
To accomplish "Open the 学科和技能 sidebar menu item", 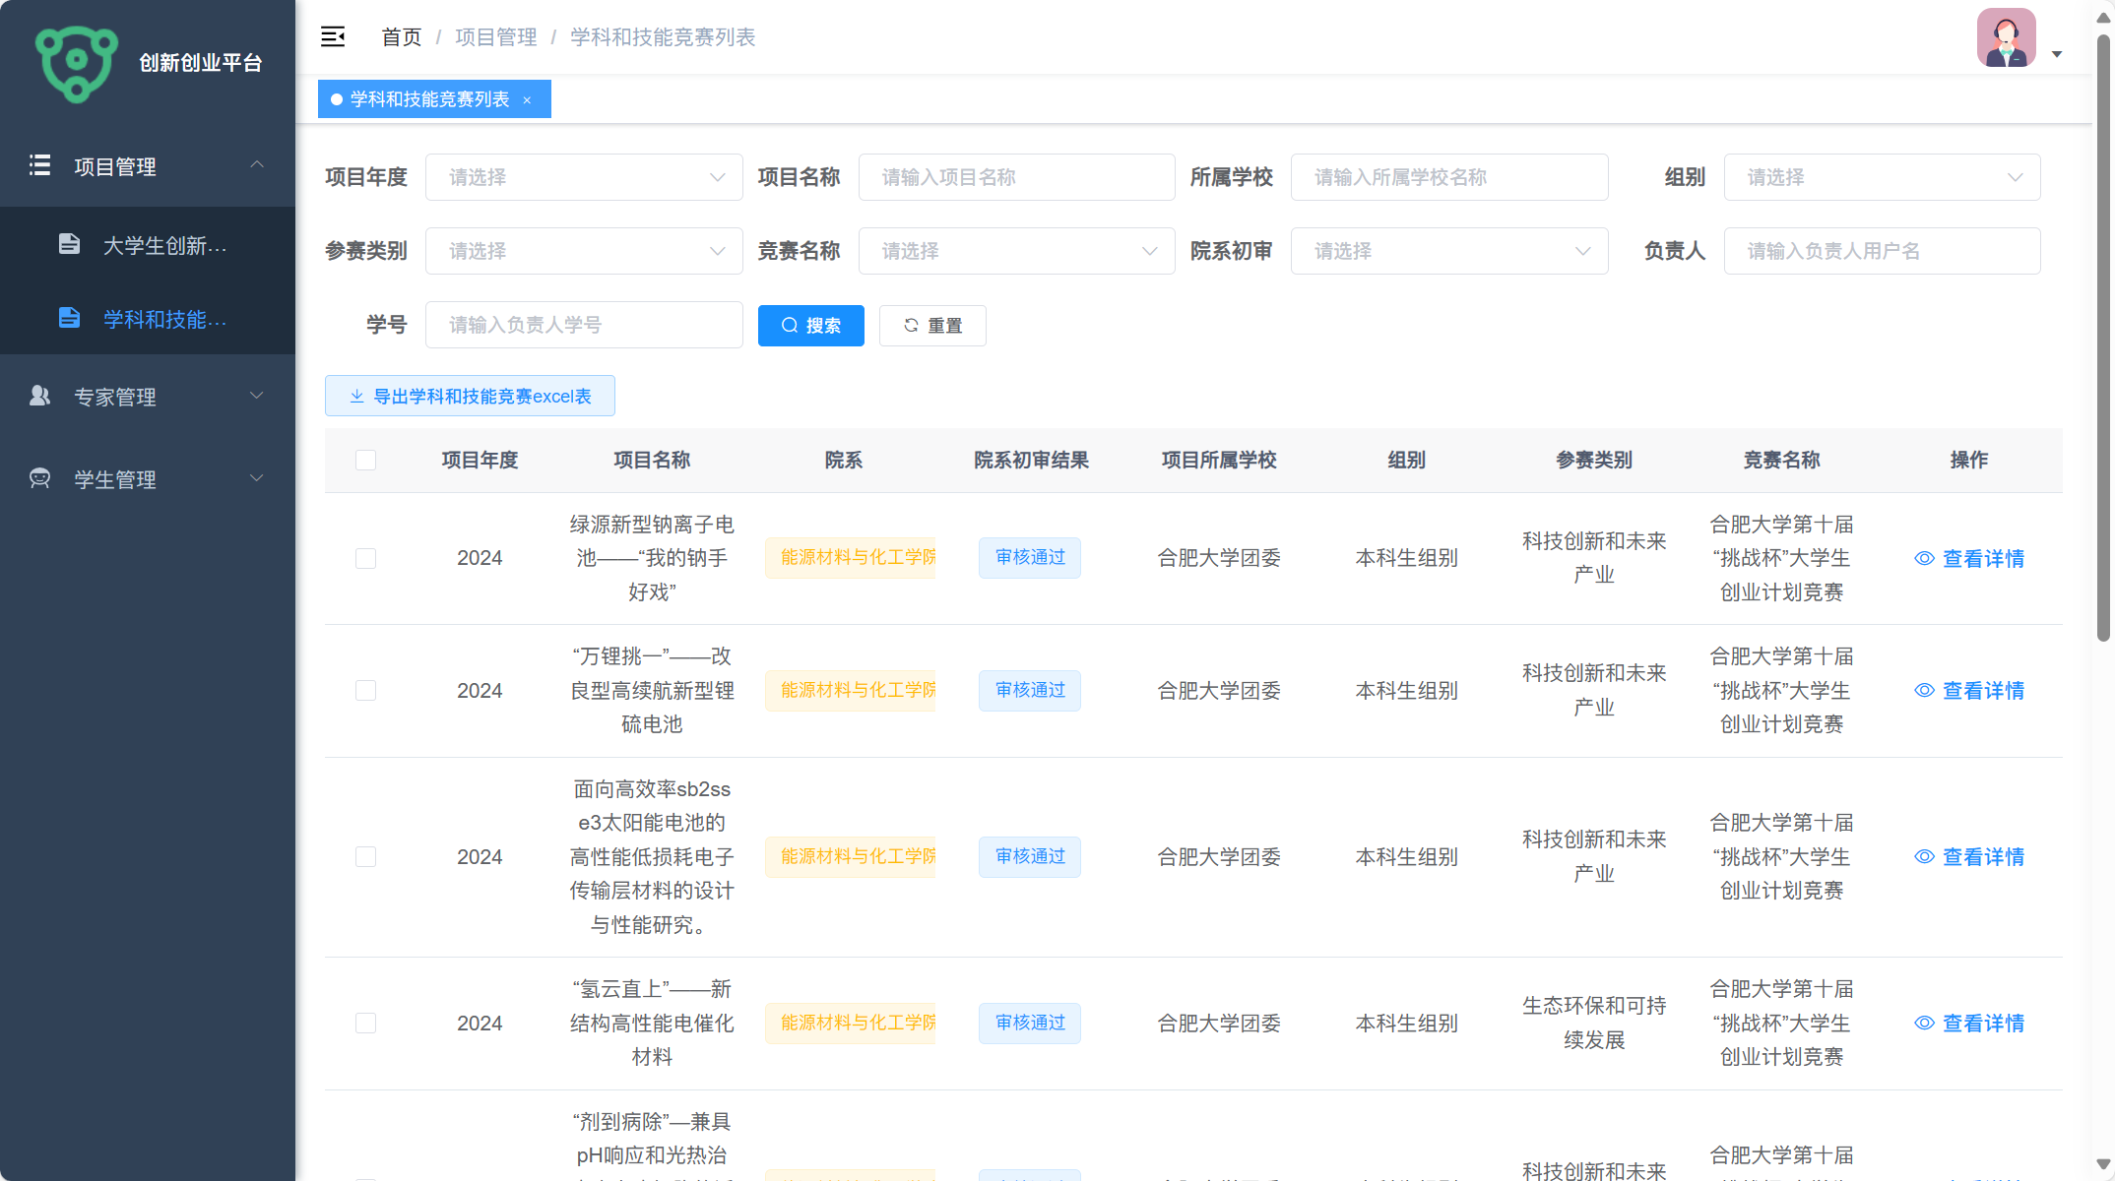I will pos(164,319).
